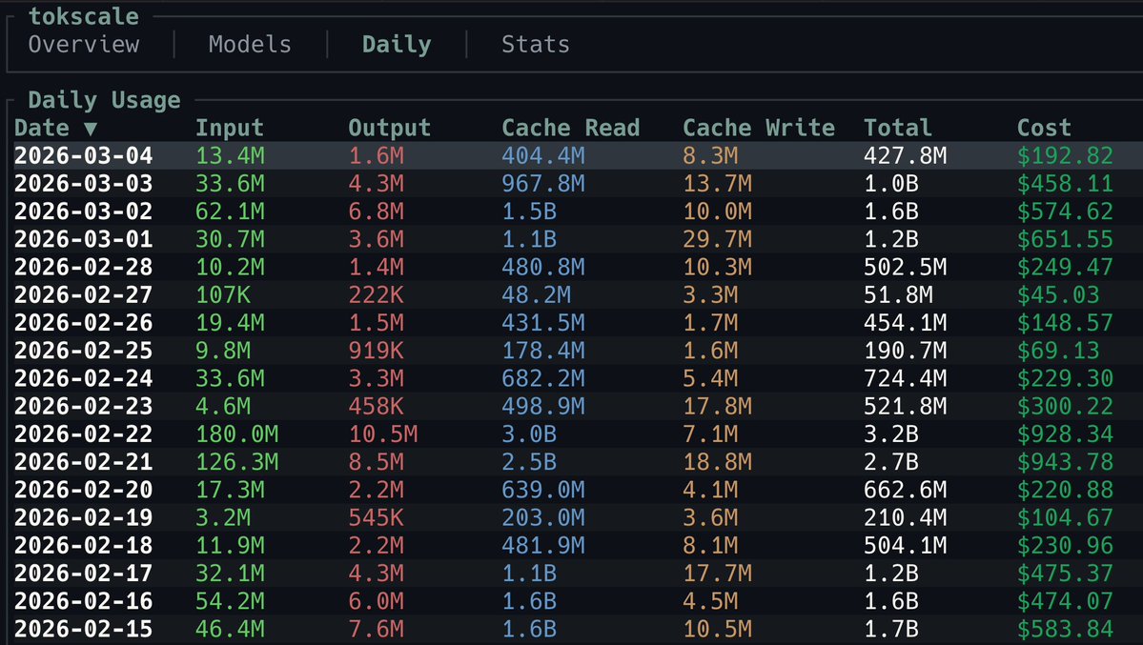The width and height of the screenshot is (1143, 645).
Task: Sort by the Cost column header
Action: point(1045,129)
